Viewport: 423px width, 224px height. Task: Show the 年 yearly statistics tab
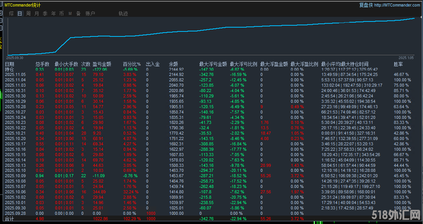(x=53, y=13)
